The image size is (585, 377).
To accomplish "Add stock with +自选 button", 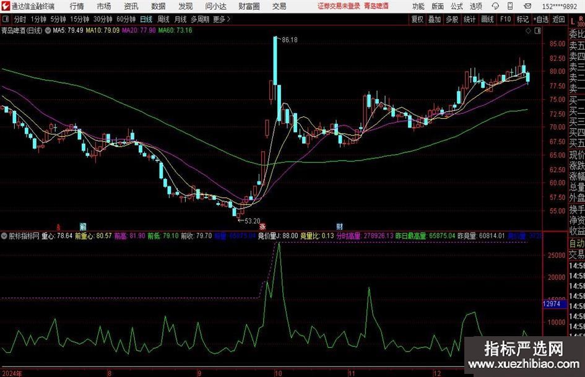I will pyautogui.click(x=541, y=19).
